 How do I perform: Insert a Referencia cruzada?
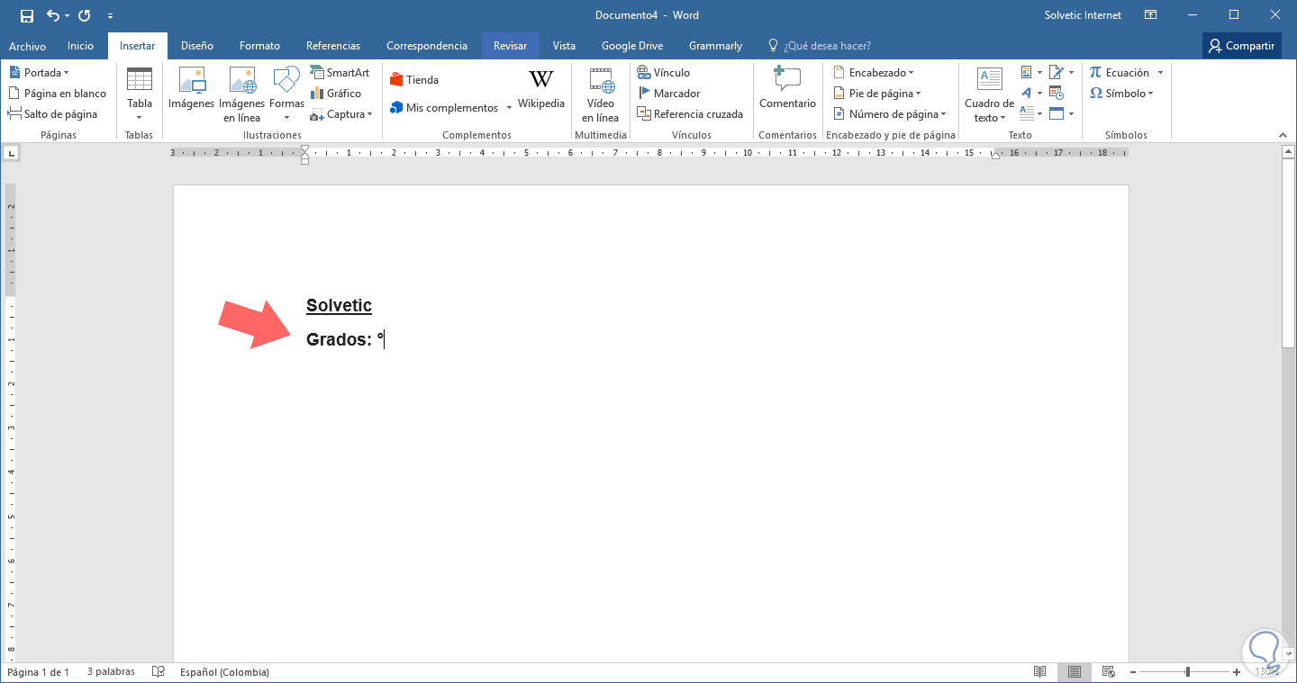690,114
